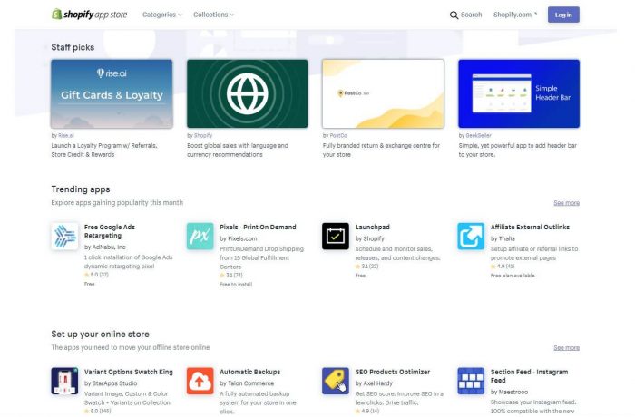Open the Shopify app store logo

click(x=90, y=15)
